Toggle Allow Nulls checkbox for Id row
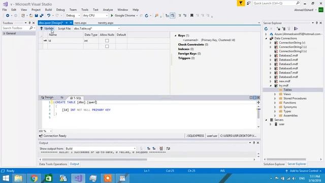 point(107,41)
